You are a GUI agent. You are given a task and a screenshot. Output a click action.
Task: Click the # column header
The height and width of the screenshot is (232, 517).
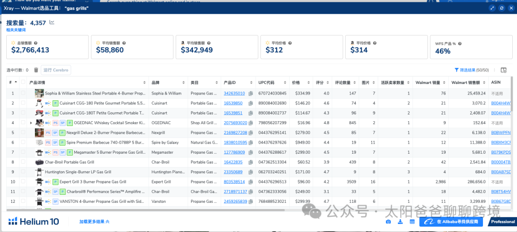tap(12, 83)
